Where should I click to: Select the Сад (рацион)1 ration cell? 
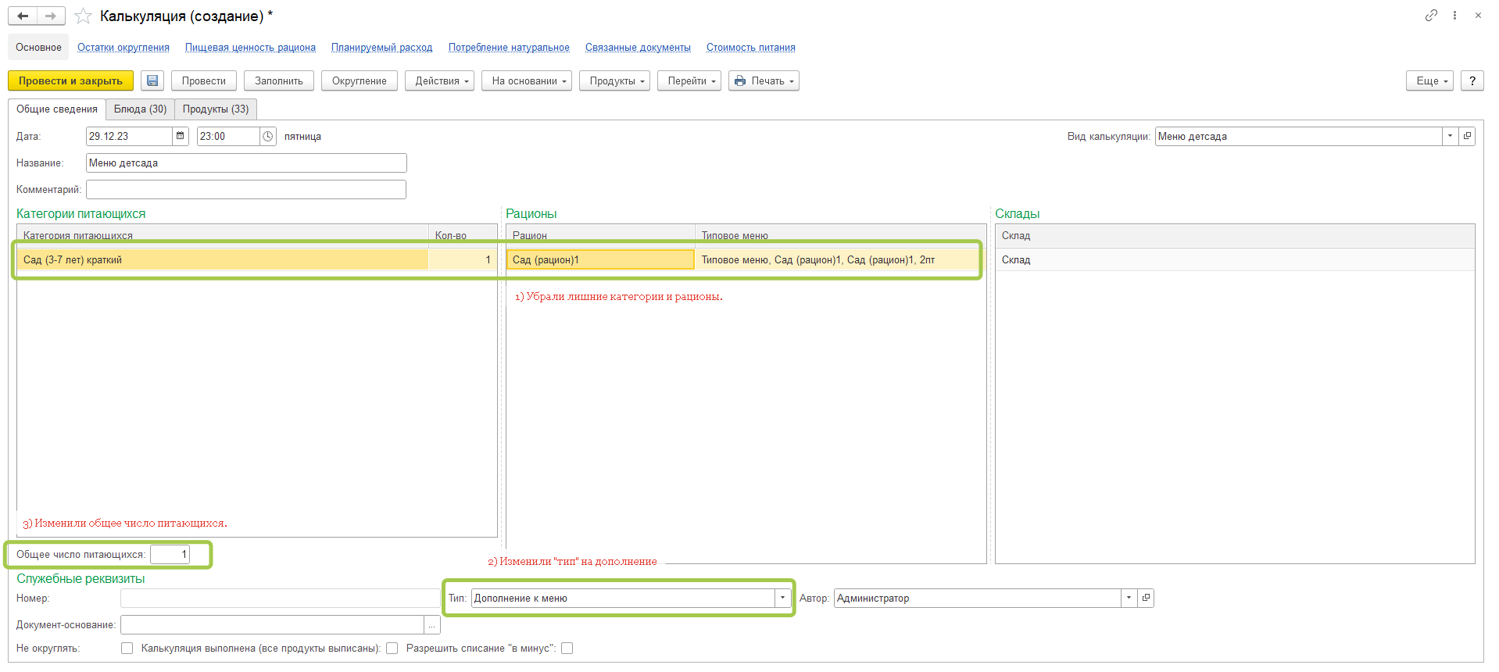599,259
